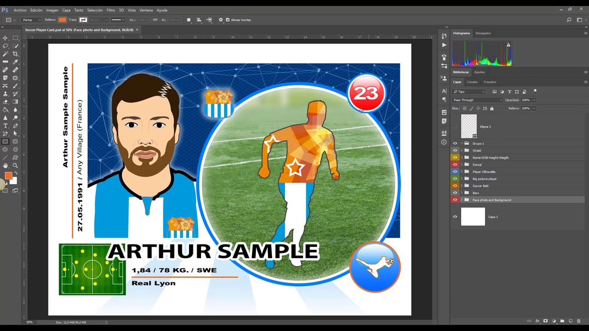The image size is (589, 331).
Task: Switch to the Navegador tab
Action: (x=483, y=33)
